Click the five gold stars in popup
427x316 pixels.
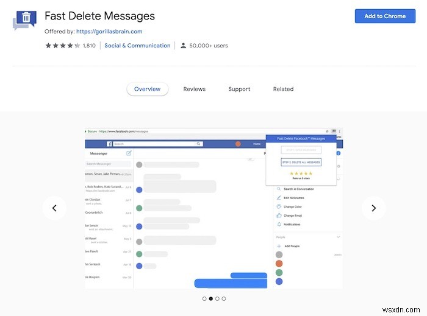(301, 173)
